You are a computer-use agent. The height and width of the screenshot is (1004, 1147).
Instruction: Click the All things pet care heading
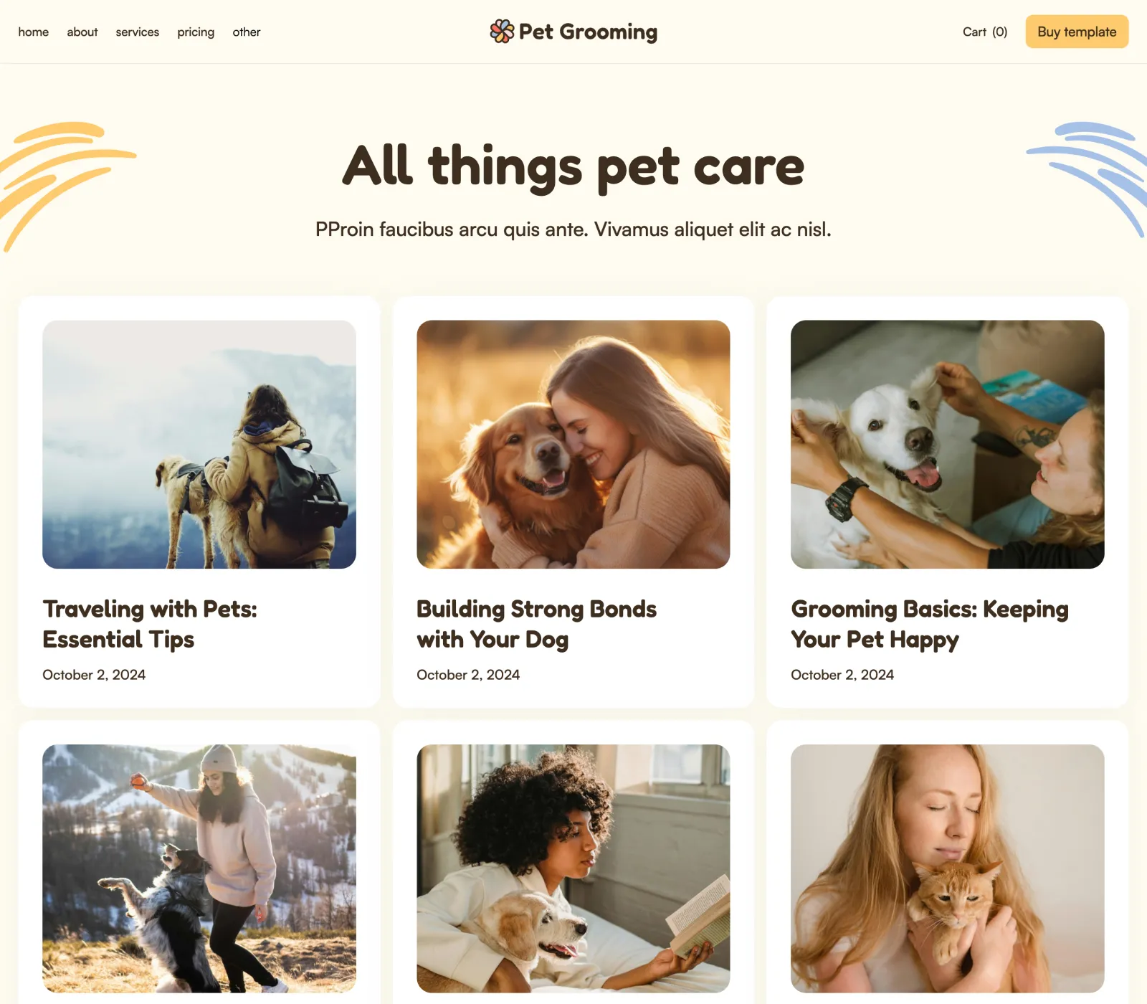[573, 166]
